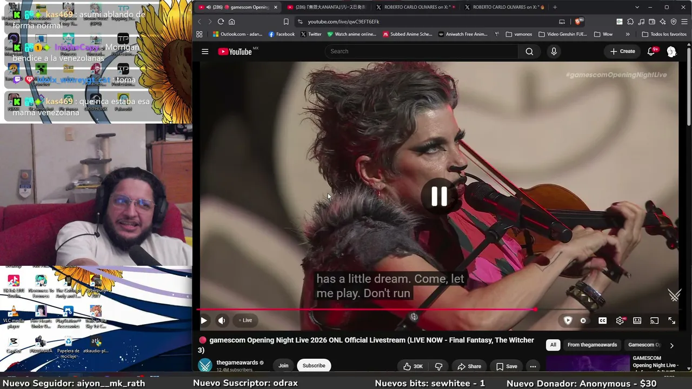The width and height of the screenshot is (692, 389).
Task: Reload the page in the browser
Action: (x=221, y=22)
